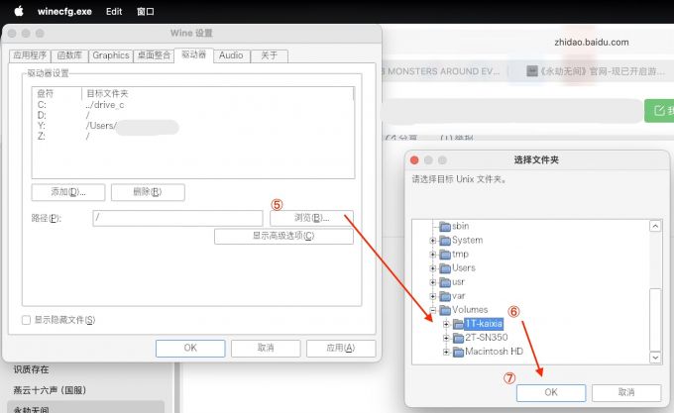Confirm OK in 选择文件夹 dialog
This screenshot has height=413, width=674.
click(551, 392)
